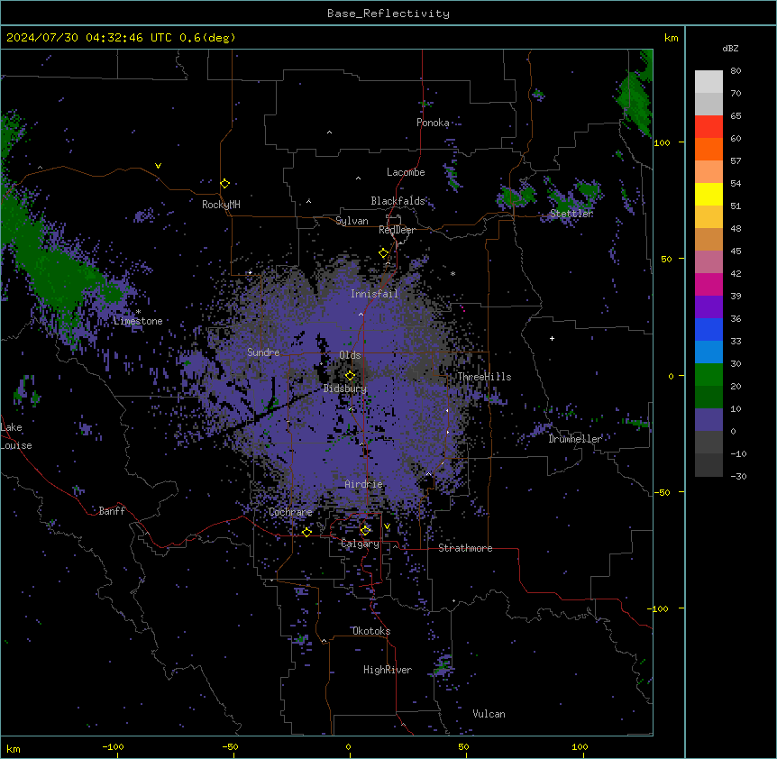Image resolution: width=777 pixels, height=759 pixels.
Task: Pick the orange 60-57 dBZ legend swatch
Action: coord(708,149)
